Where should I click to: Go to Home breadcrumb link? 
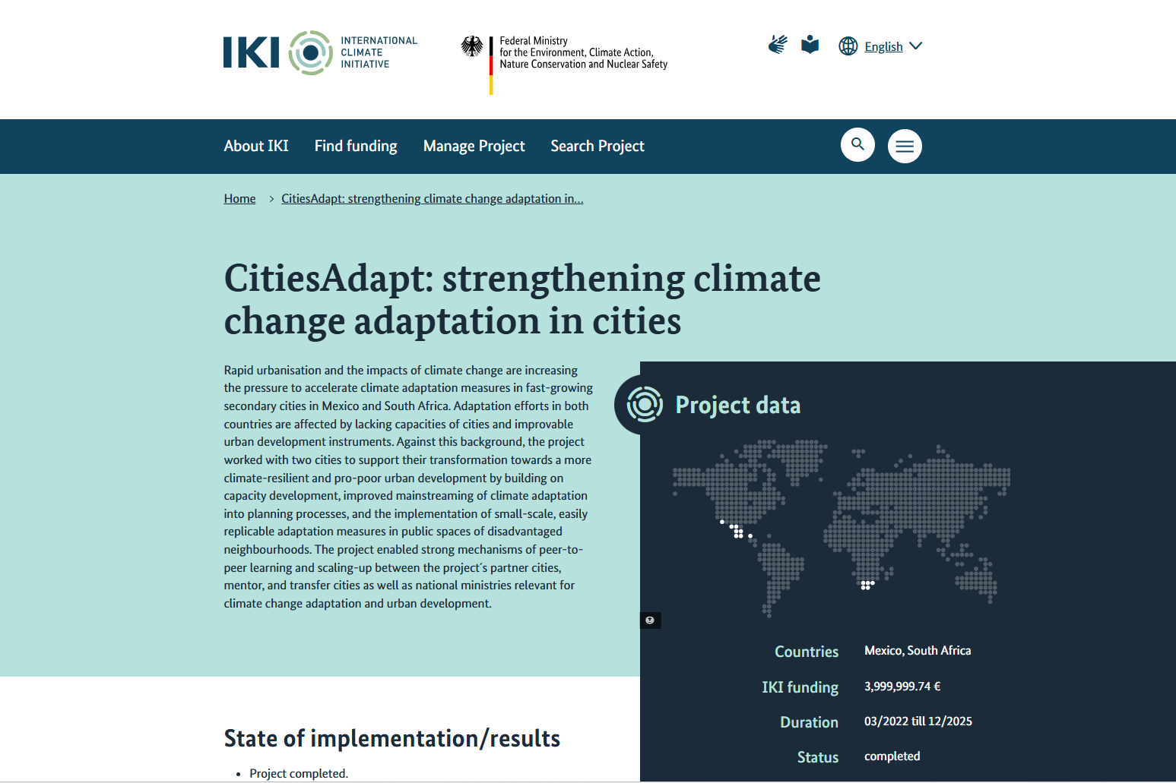click(x=239, y=198)
